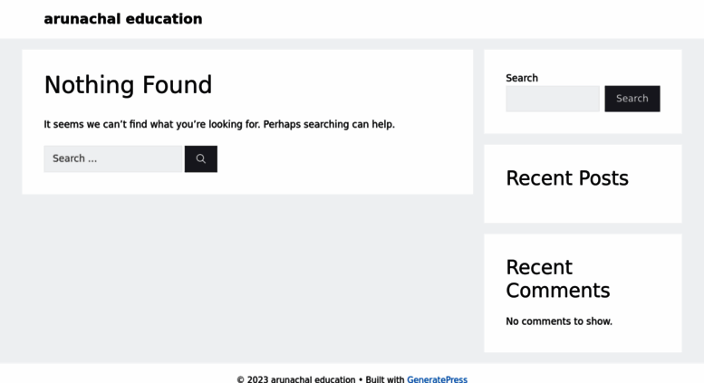Click the Recent Comments widget heading
The height and width of the screenshot is (383, 704).
(557, 279)
